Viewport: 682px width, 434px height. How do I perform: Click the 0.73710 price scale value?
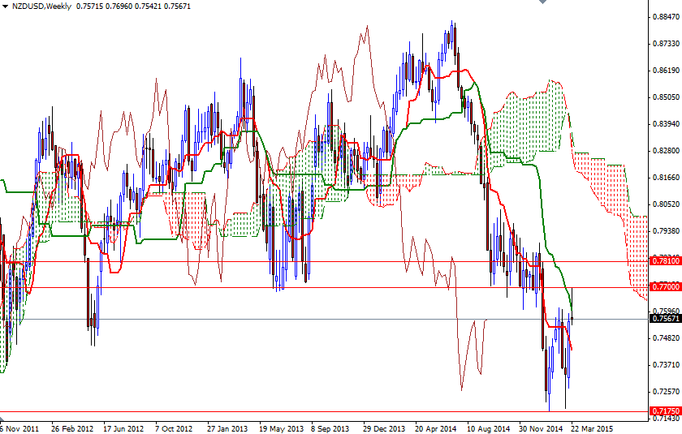tap(666, 365)
